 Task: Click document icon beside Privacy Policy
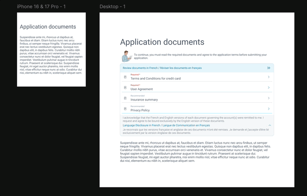(125, 109)
